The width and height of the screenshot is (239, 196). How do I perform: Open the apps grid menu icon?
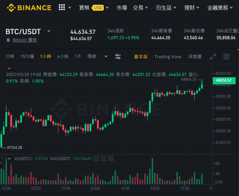click(x=62, y=7)
